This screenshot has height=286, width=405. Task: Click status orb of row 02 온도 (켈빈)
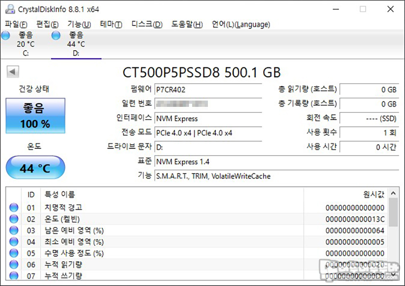coord(13,219)
